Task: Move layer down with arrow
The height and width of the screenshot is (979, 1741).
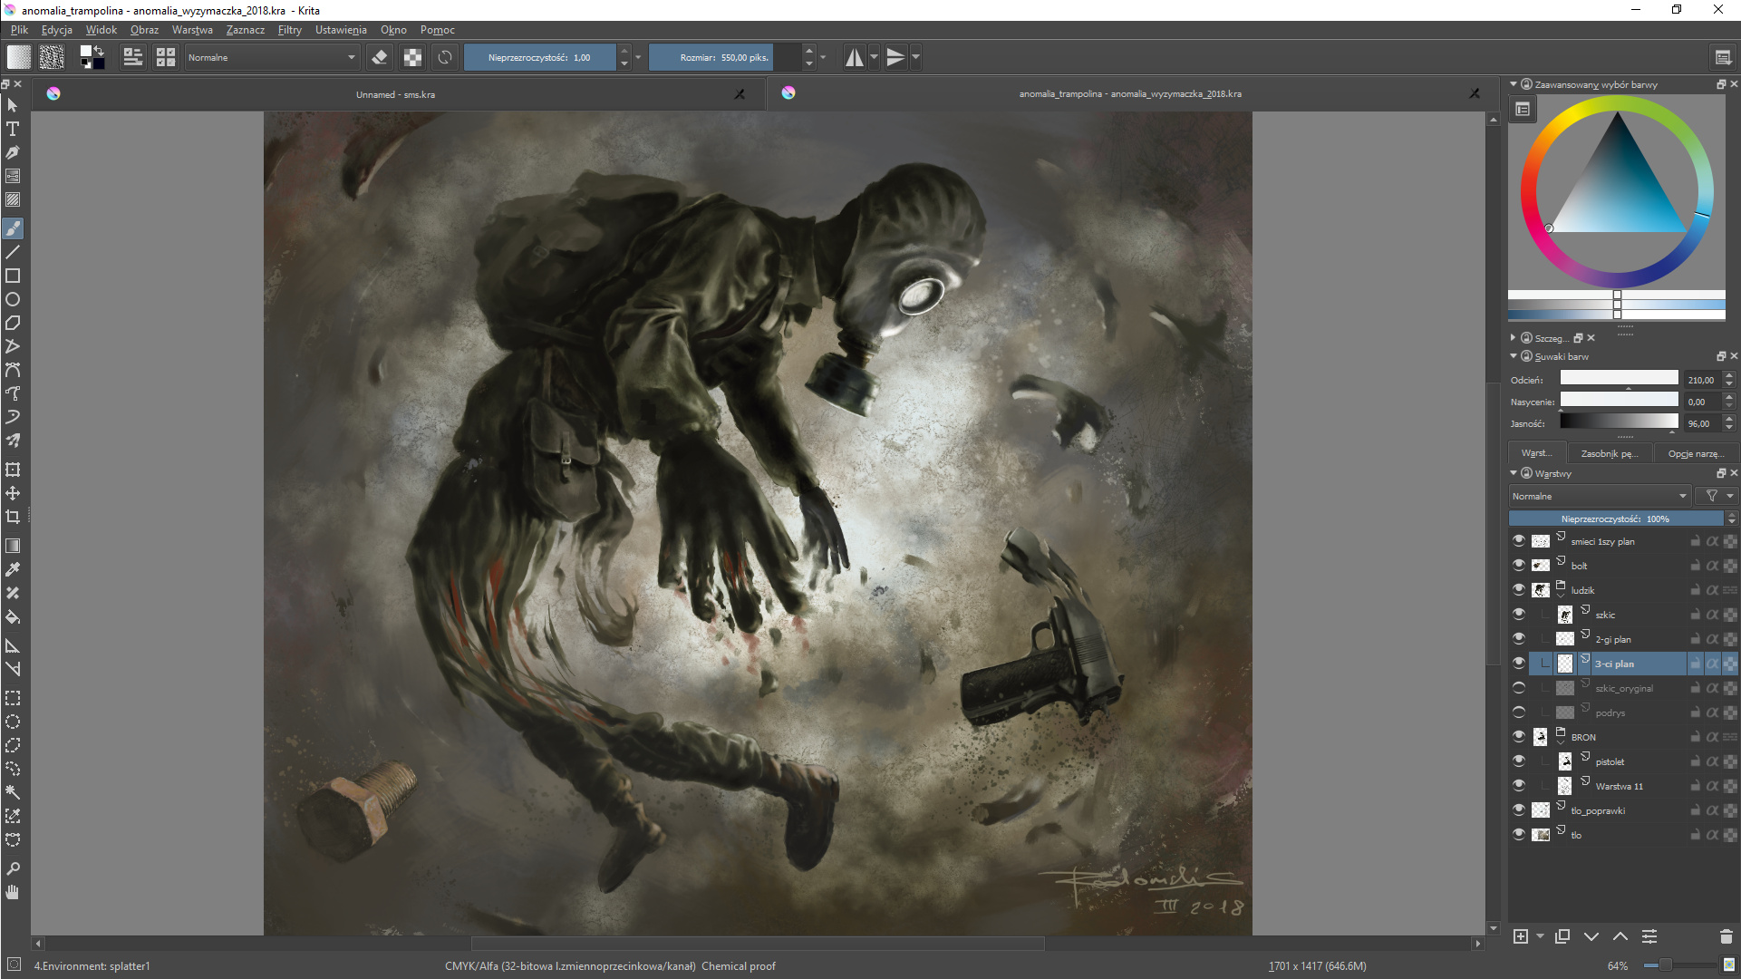Action: click(1591, 936)
